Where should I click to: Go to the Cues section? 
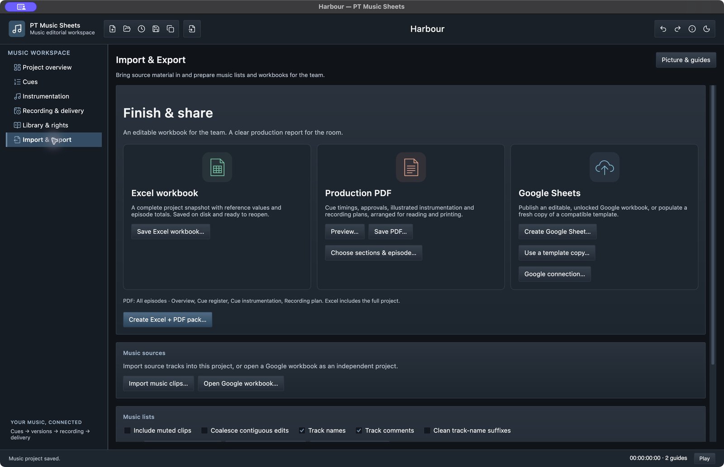tap(54, 82)
